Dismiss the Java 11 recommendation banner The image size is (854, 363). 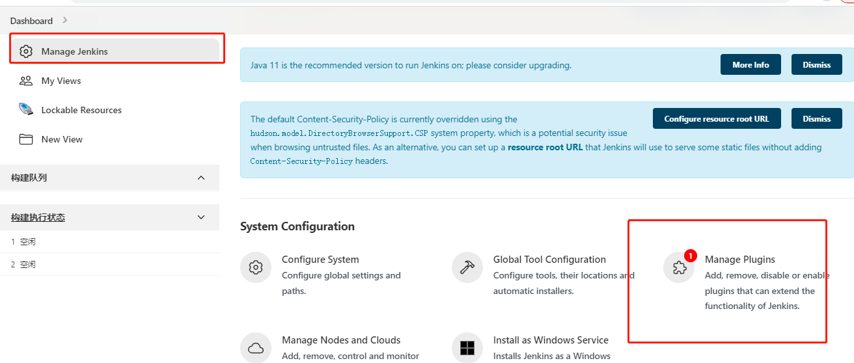[x=816, y=65]
